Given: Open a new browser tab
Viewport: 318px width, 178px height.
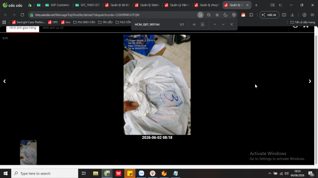Looking at the screenshot, I should pyautogui.click(x=256, y=5).
